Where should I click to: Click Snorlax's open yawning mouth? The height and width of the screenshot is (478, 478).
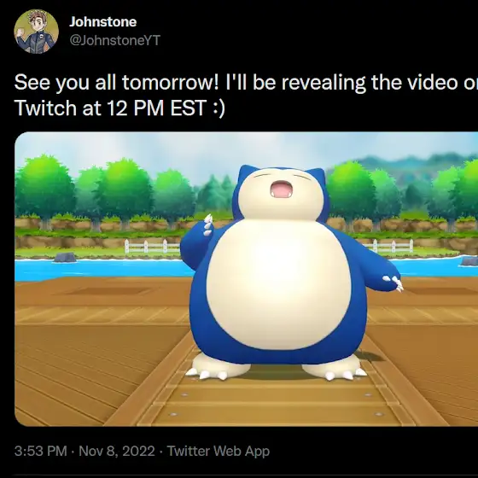tap(282, 189)
